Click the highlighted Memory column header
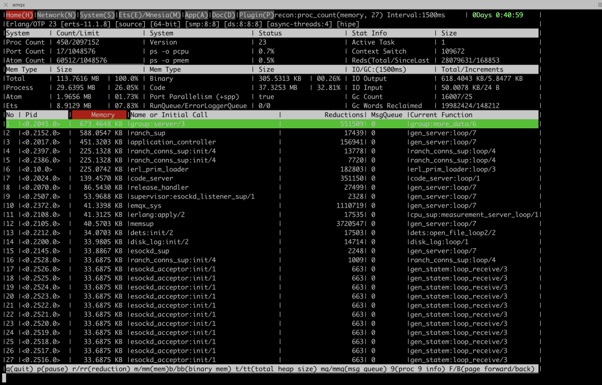Image resolution: width=602 pixels, height=385 pixels. (x=99, y=115)
